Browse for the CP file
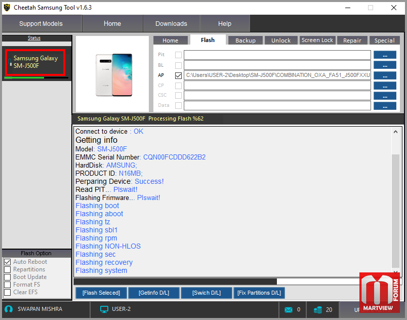This screenshot has width=407, height=320. [x=385, y=86]
